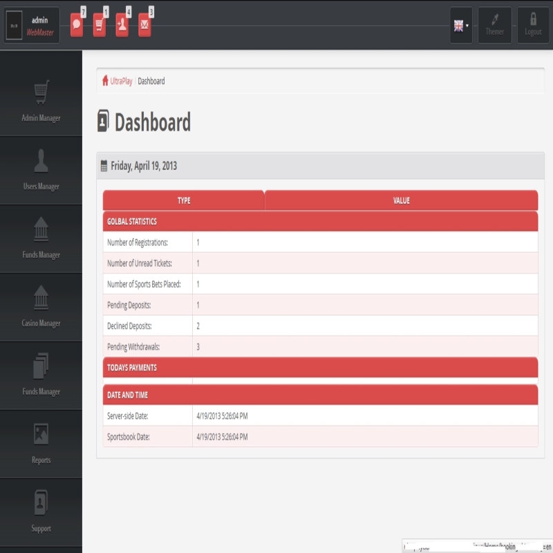Select Number of Sports Bets Placed label
Screen dimensions: 553x553
(x=144, y=284)
